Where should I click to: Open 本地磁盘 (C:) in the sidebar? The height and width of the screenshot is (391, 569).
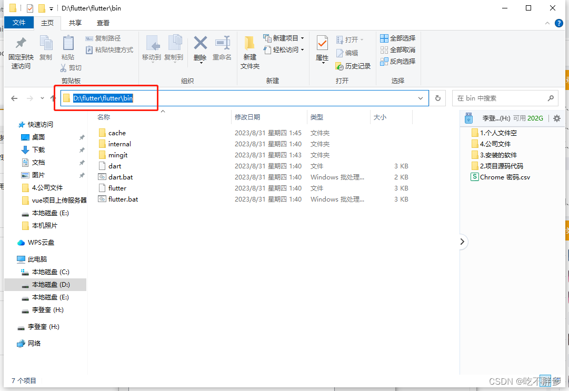45,272
